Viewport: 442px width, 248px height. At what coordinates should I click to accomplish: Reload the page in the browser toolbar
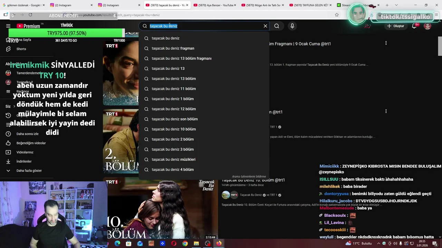click(x=30, y=15)
